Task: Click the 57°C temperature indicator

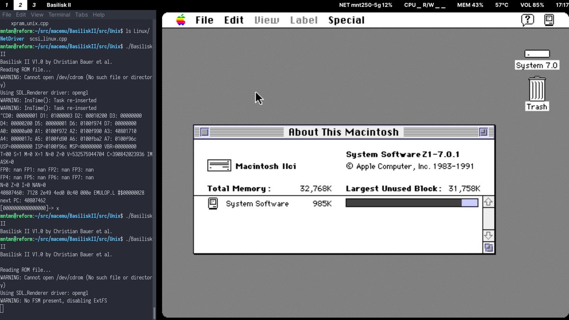Action: click(502, 5)
